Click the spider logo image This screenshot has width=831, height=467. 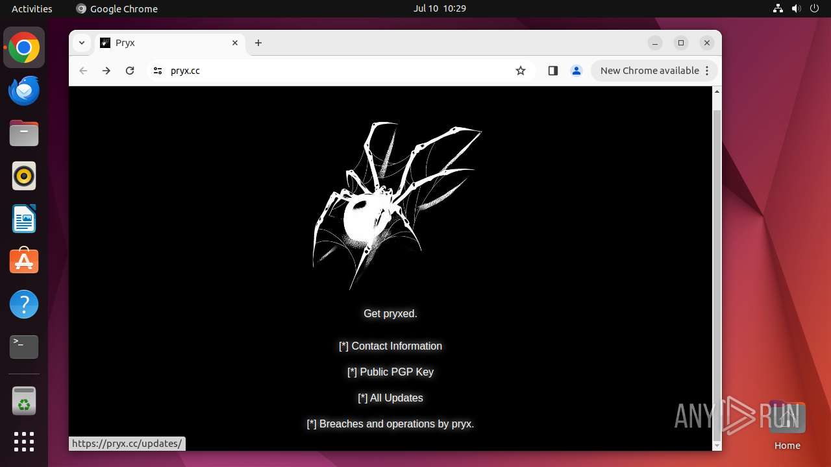click(x=397, y=205)
